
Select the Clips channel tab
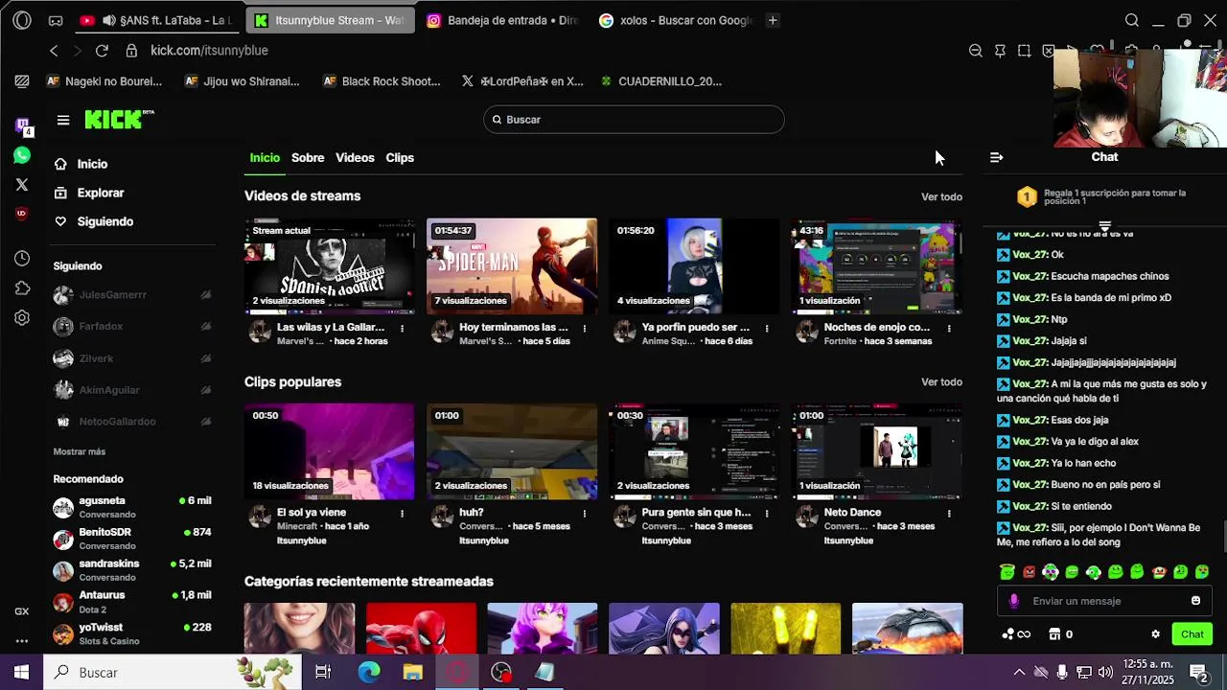tap(400, 158)
